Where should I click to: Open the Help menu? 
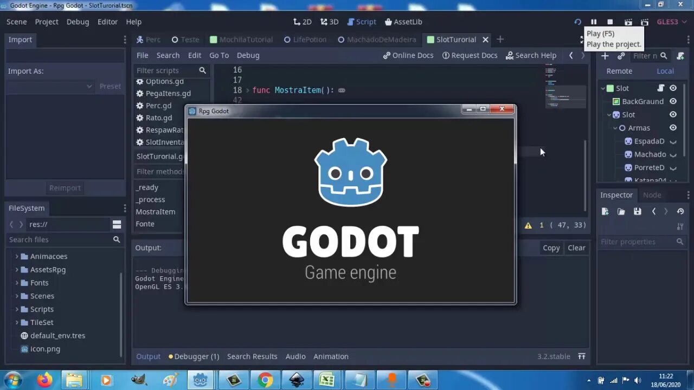coord(133,22)
